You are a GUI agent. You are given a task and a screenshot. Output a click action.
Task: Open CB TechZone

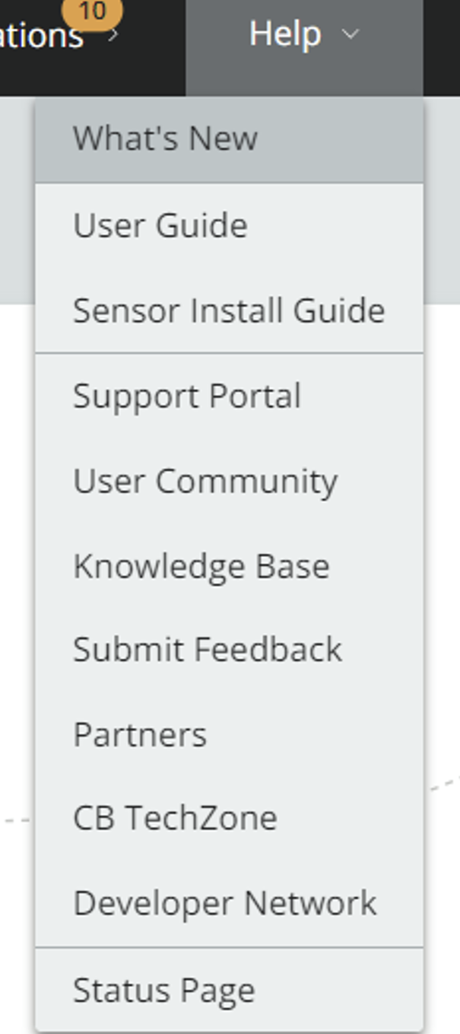coord(175,819)
